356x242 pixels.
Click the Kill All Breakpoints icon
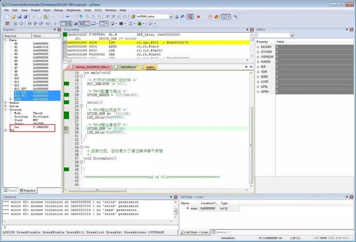pyautogui.click(x=216, y=16)
